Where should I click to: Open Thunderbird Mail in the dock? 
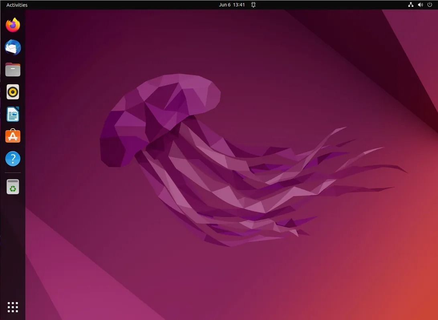click(x=13, y=48)
